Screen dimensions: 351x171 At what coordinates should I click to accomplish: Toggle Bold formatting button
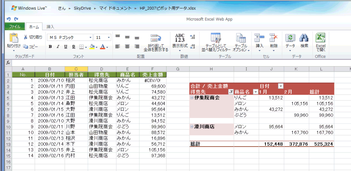coord(50,47)
